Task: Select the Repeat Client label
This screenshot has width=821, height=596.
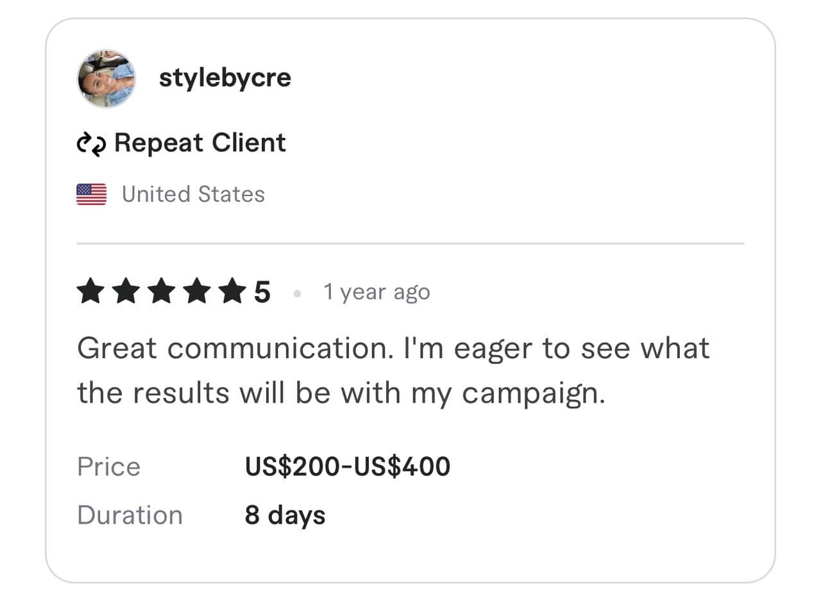Action: [199, 143]
